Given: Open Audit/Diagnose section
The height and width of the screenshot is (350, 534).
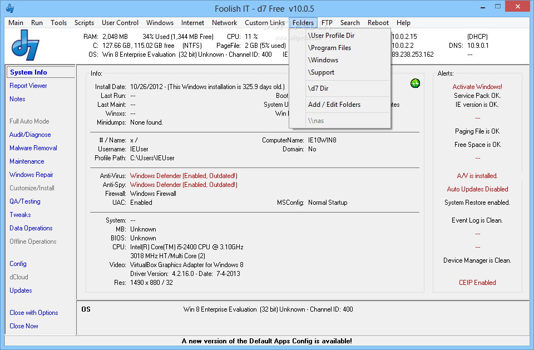Looking at the screenshot, I should point(30,135).
